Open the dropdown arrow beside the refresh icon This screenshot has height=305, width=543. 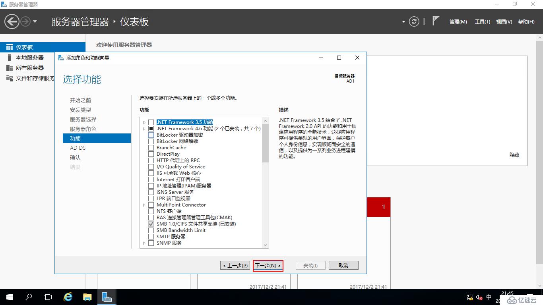click(404, 22)
